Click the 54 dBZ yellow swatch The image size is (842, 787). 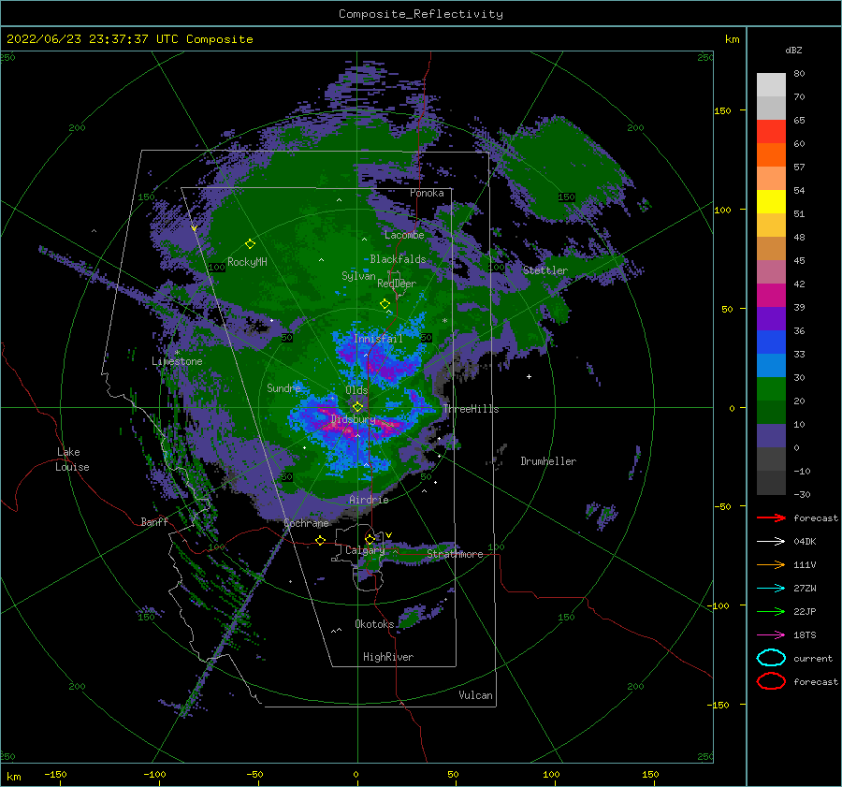pos(771,201)
